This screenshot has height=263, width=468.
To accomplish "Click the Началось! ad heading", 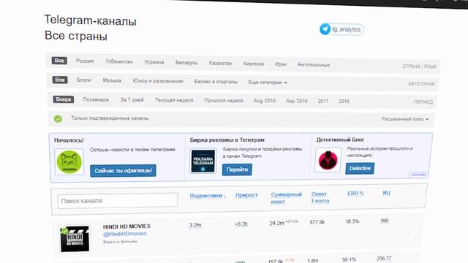I will tap(69, 140).
